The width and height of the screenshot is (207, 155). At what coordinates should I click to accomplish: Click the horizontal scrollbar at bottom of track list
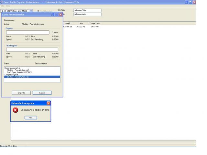(103, 142)
